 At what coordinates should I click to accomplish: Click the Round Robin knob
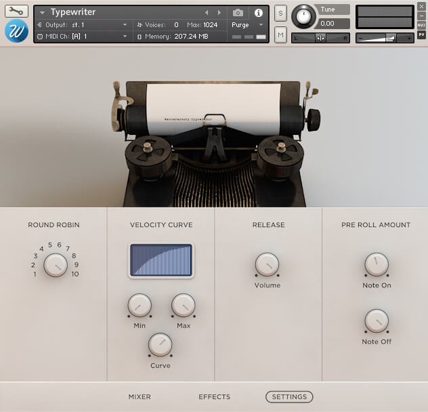tap(56, 265)
